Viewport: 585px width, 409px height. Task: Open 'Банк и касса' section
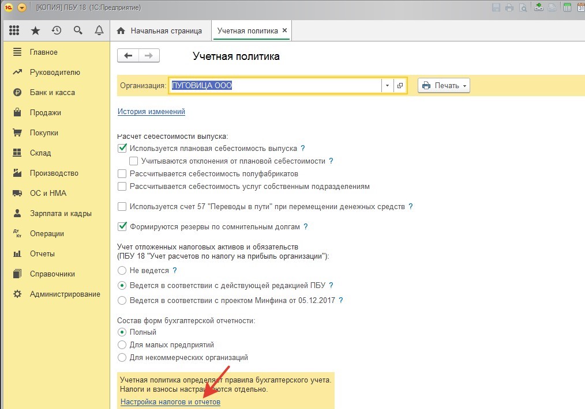(x=52, y=93)
